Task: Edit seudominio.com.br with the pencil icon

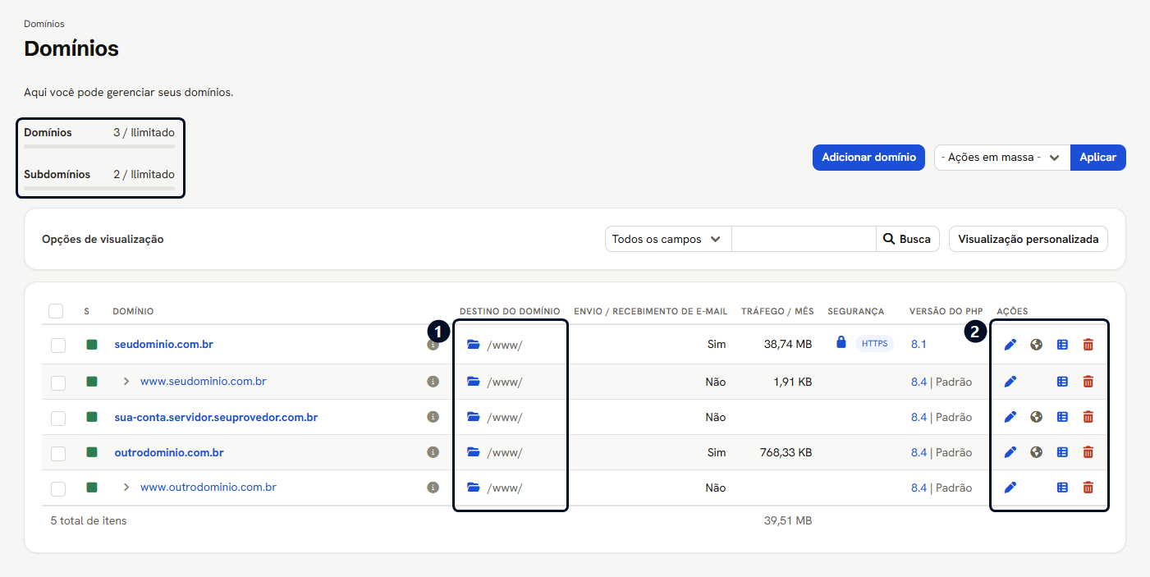Action: [x=1010, y=345]
